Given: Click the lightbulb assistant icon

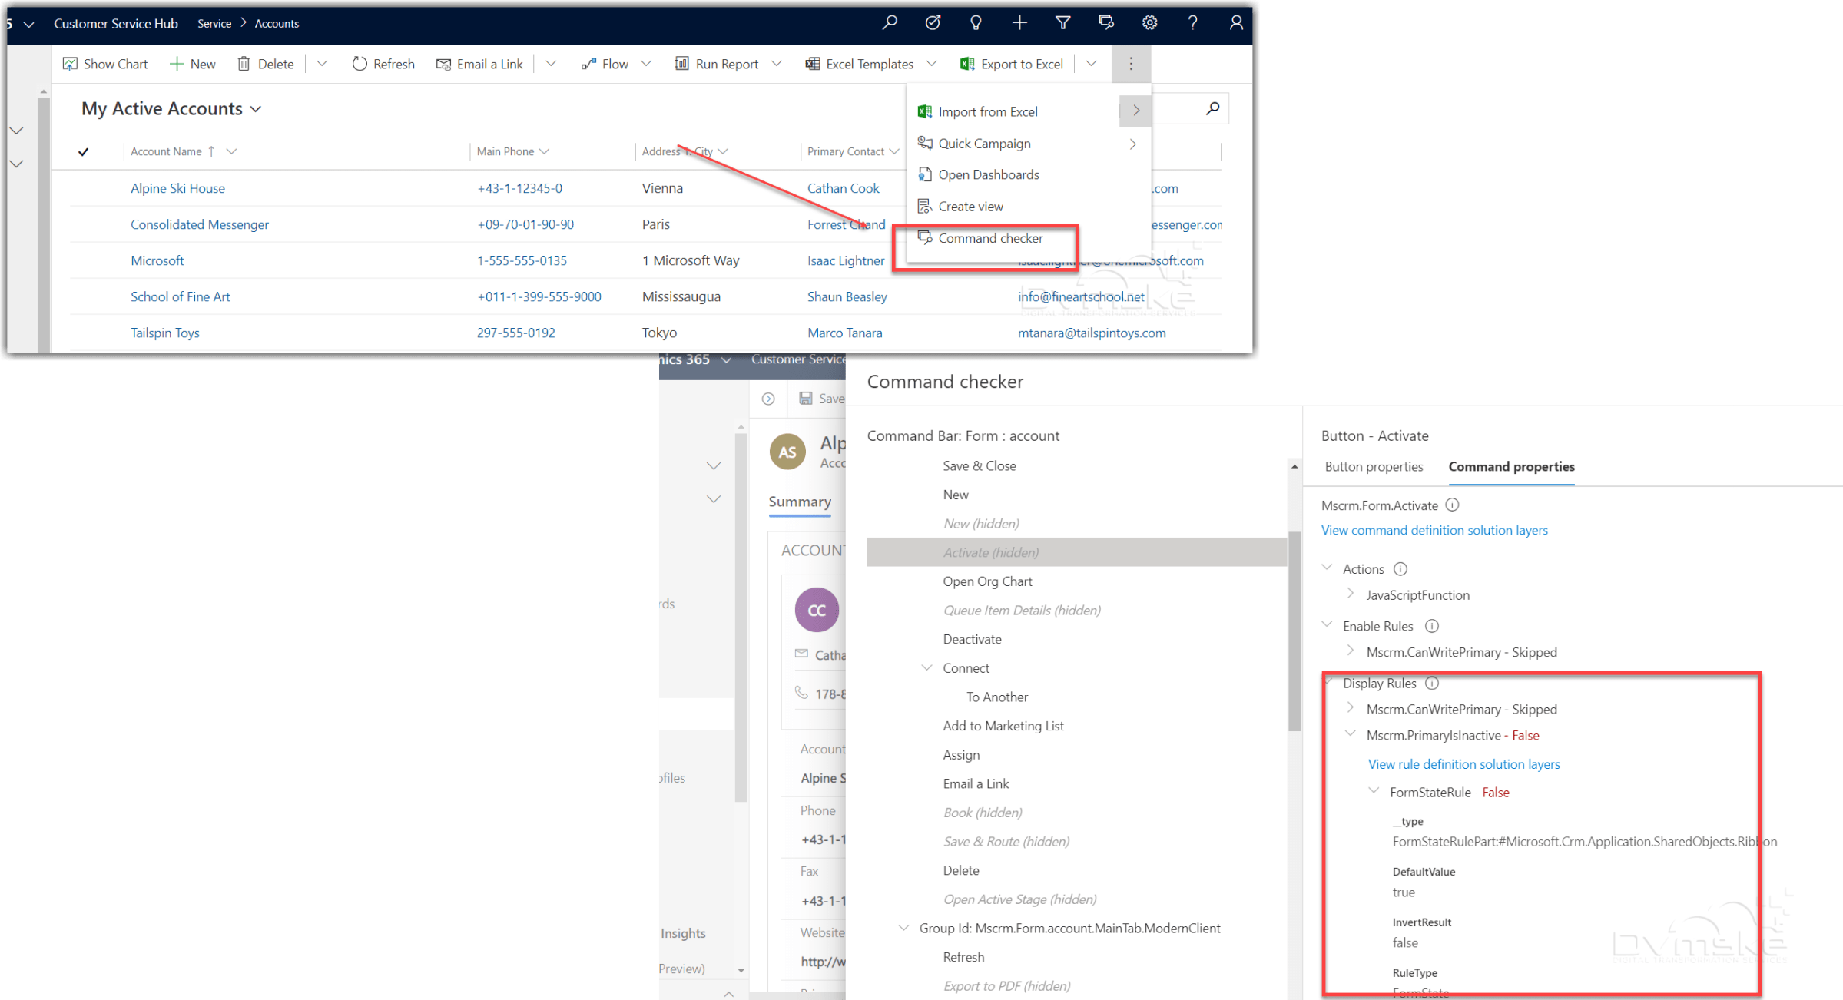Looking at the screenshot, I should pyautogui.click(x=976, y=23).
